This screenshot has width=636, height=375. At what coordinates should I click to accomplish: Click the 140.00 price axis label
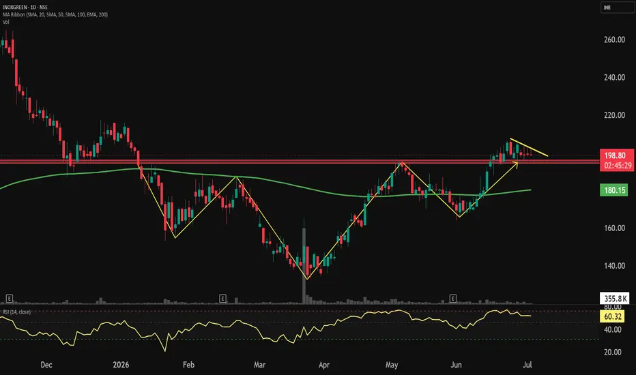click(x=614, y=265)
